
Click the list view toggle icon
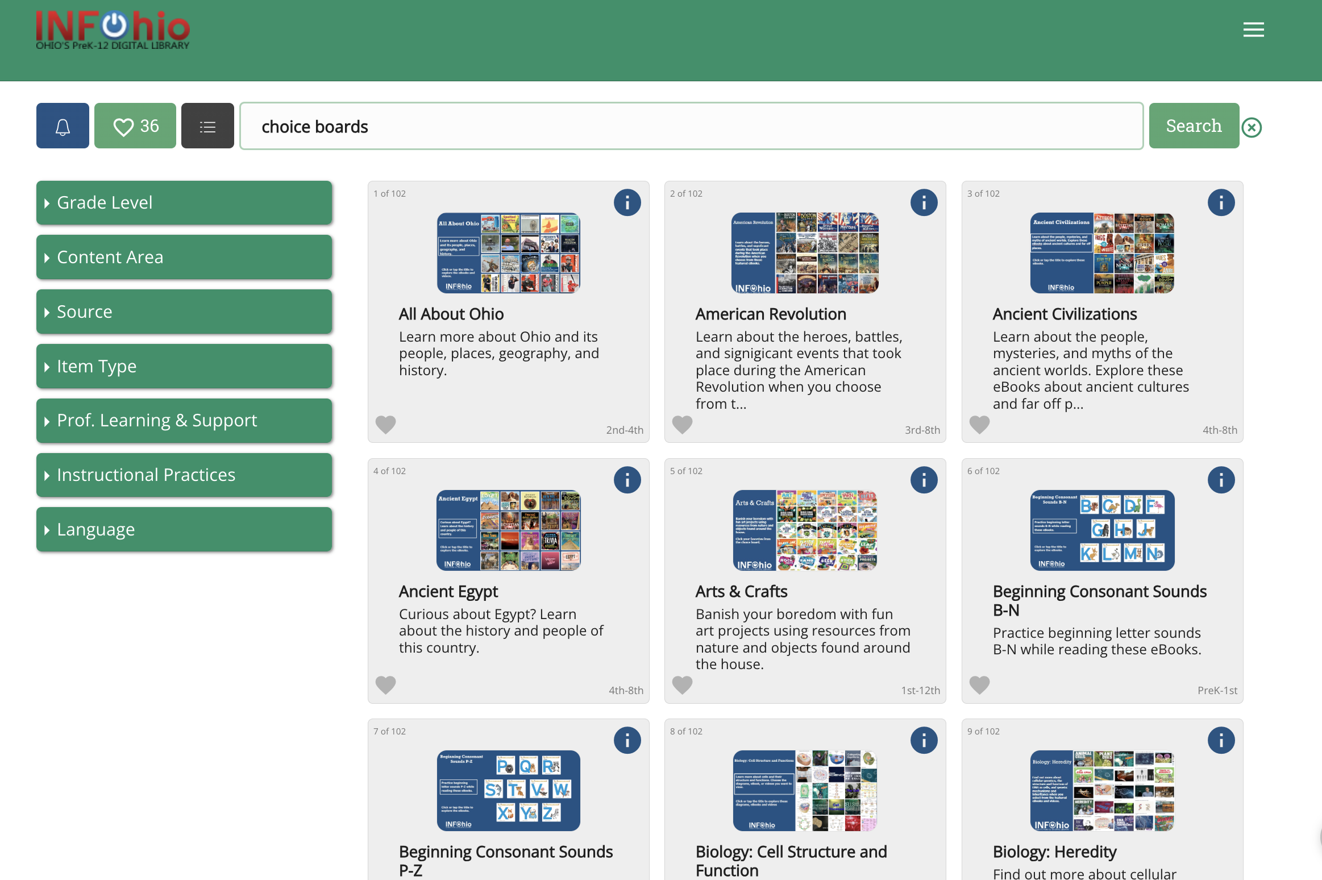[x=207, y=126]
